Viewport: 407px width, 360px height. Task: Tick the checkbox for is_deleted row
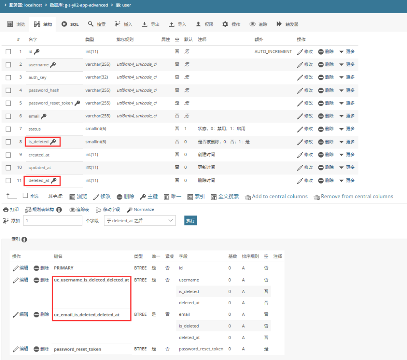[8, 142]
